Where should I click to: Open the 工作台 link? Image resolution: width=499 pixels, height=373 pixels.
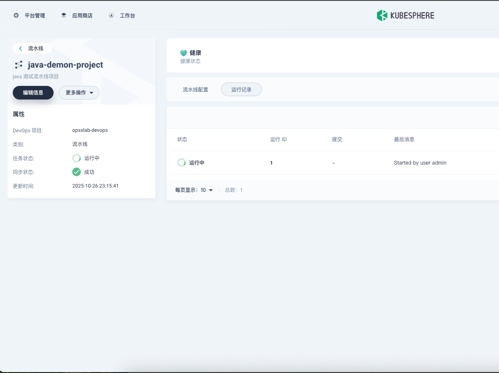127,16
